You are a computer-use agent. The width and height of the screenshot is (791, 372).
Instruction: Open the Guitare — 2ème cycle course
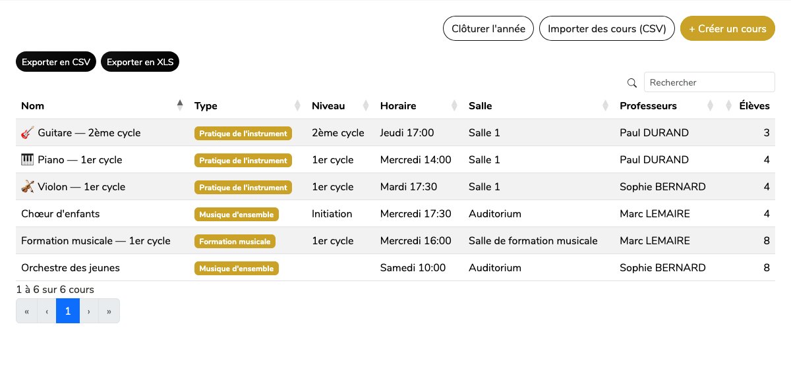(x=89, y=133)
